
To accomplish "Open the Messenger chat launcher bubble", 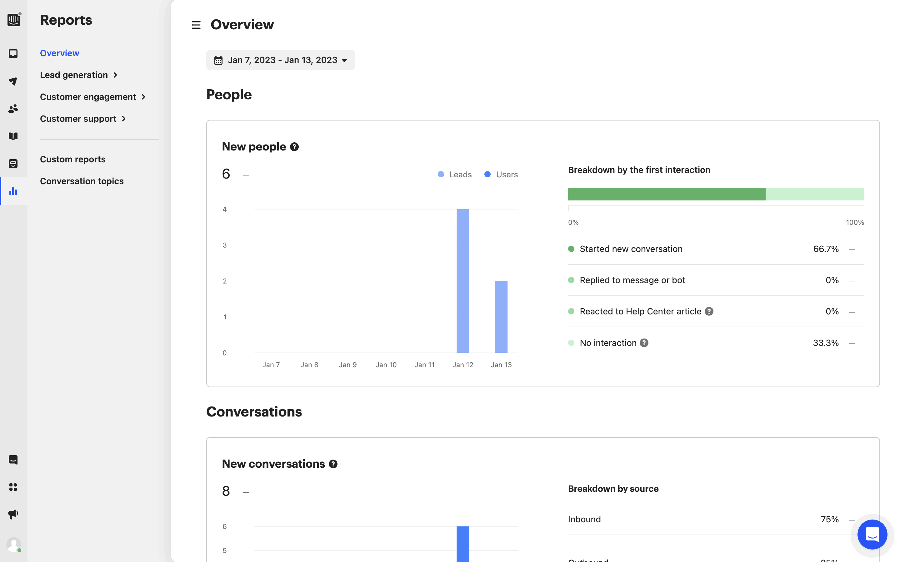I will pos(872,535).
